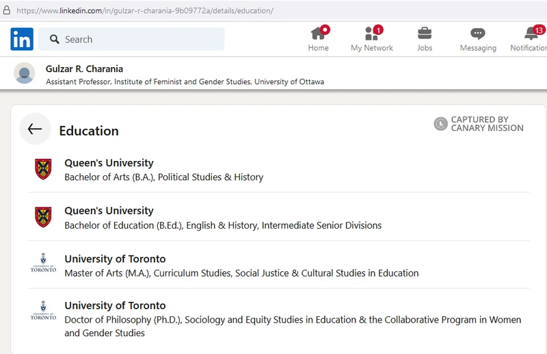Screen dimensions: 547x354
Task: Click 'Master of Arts (M.A.), Curriculum Studies' text
Action: [x=148, y=273]
